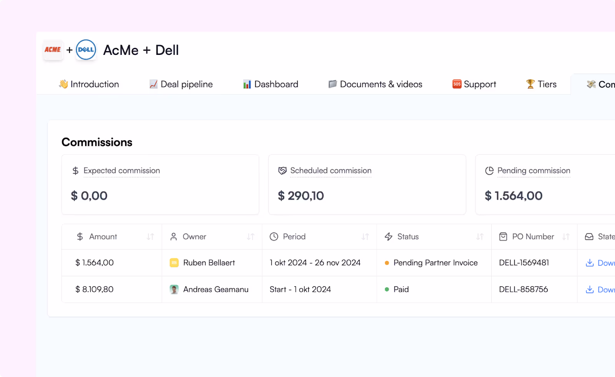Switch to the Deal pipeline tab

(181, 84)
